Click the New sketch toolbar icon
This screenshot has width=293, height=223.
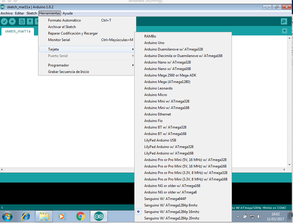pyautogui.click(x=22, y=22)
